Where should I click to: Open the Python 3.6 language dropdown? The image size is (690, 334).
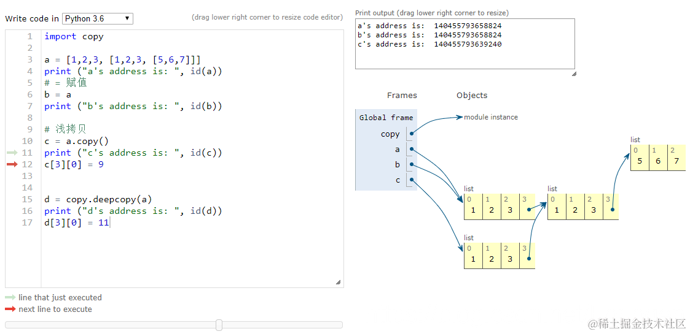click(x=98, y=18)
